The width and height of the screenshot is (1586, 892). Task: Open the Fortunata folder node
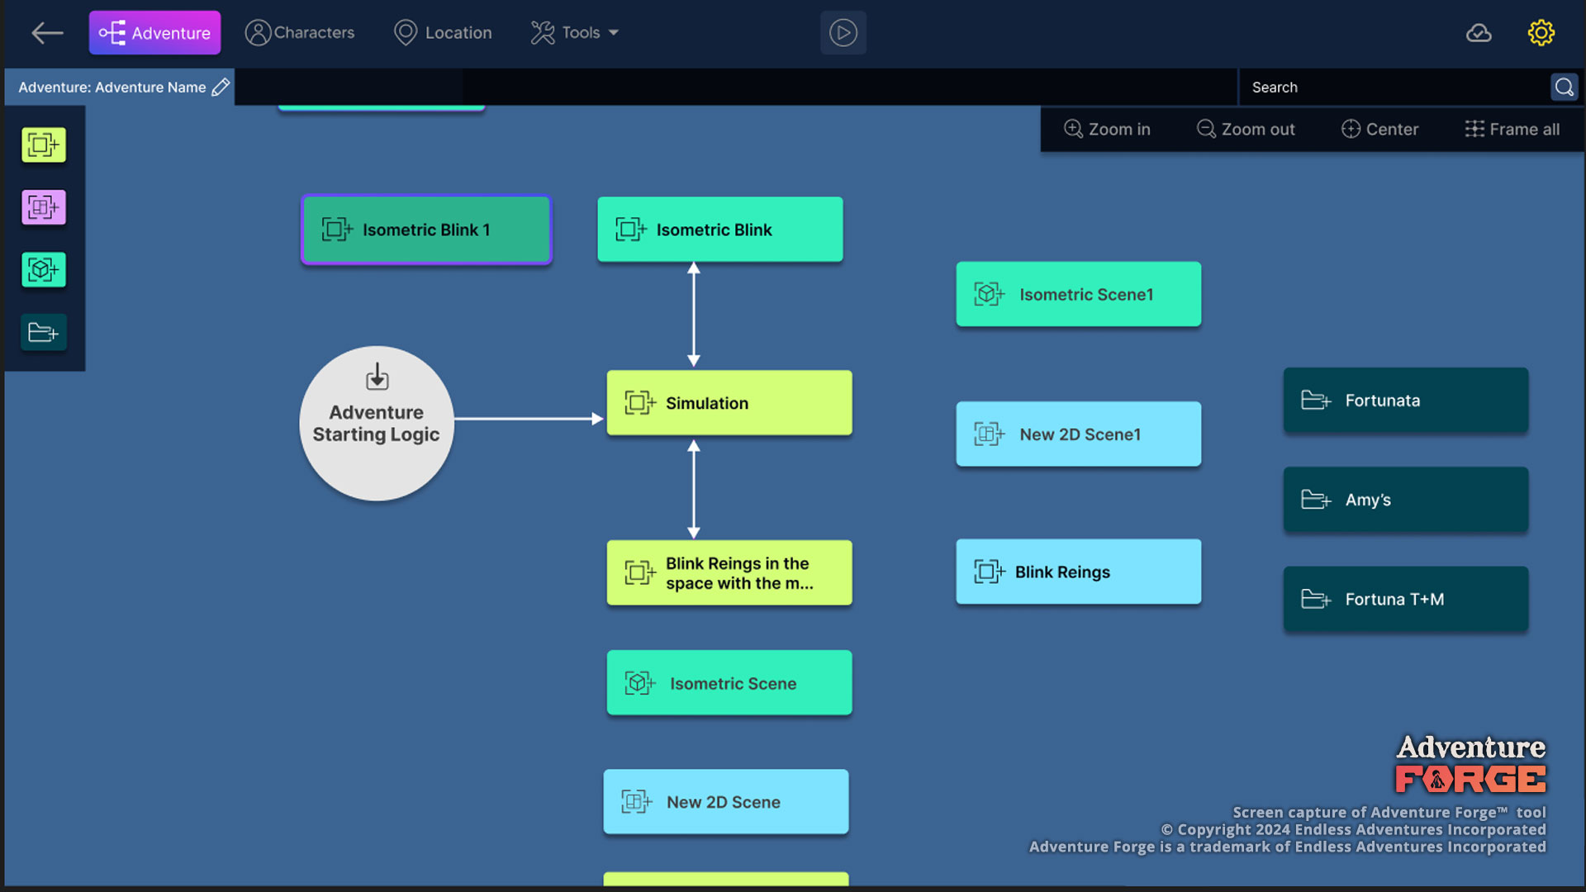click(x=1406, y=401)
